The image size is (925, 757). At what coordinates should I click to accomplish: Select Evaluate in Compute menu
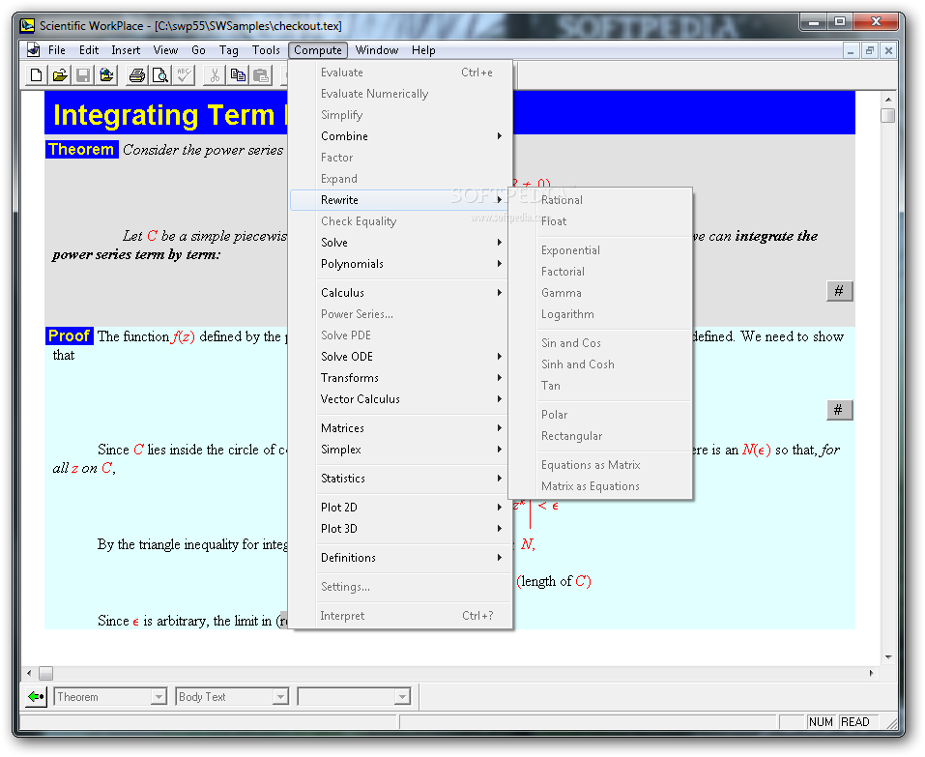click(400, 73)
